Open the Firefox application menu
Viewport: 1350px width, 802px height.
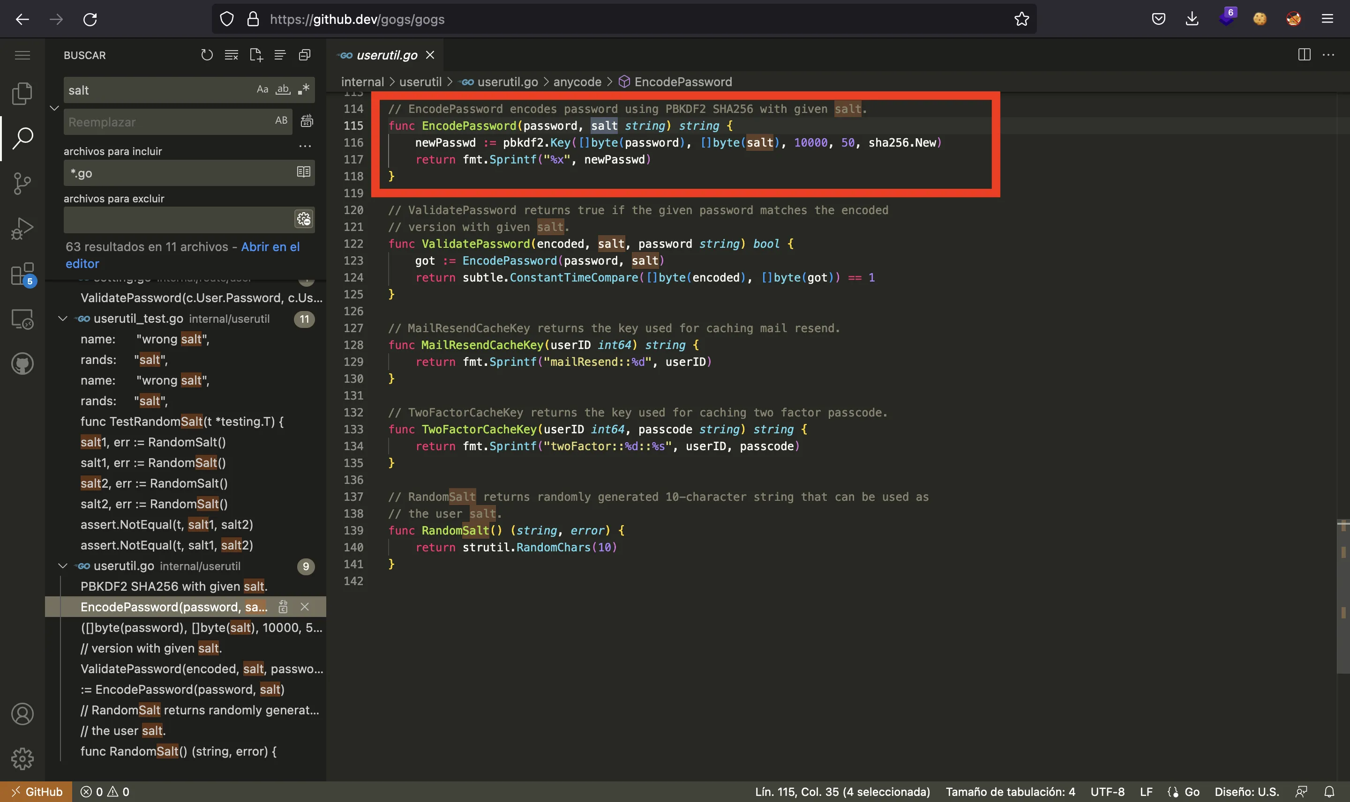click(x=1327, y=19)
